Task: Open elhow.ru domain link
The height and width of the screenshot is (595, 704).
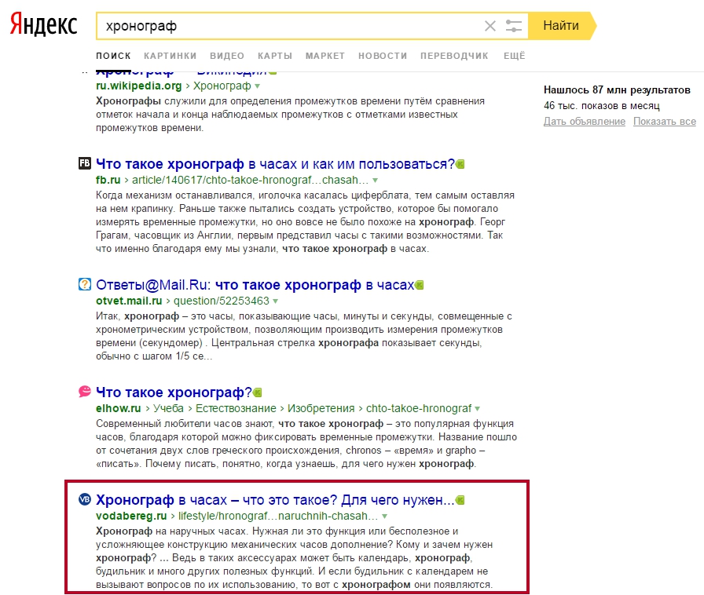Action: [x=118, y=408]
